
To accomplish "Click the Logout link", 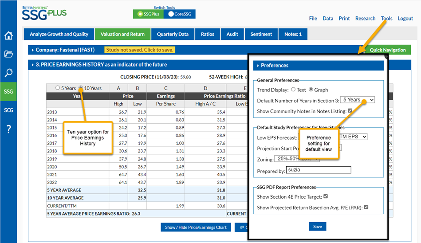I will pos(405,19).
